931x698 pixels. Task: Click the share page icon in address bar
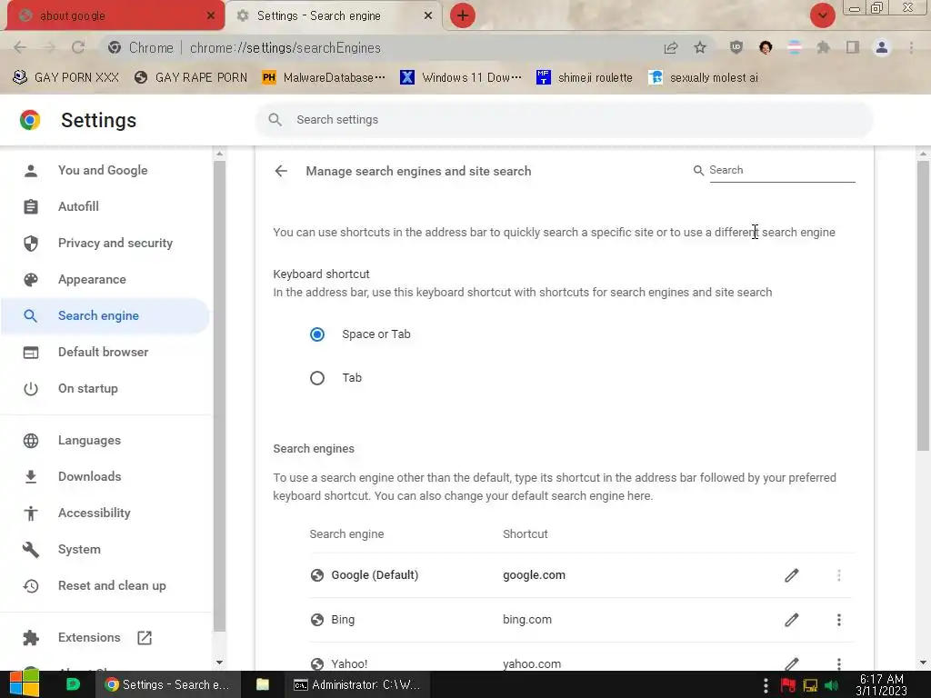[x=671, y=47]
